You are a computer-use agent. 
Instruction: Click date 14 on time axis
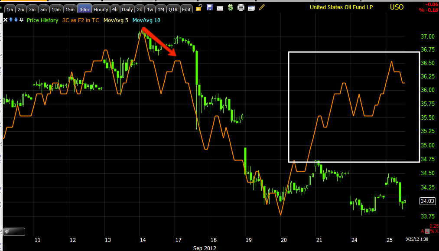click(143, 240)
